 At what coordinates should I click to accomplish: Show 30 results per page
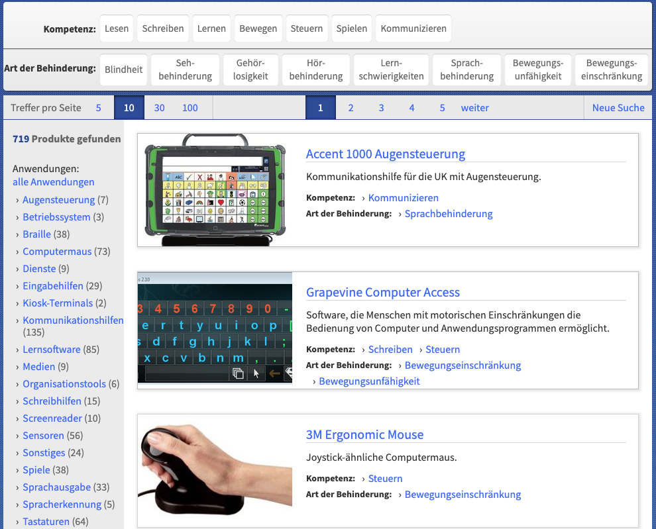point(160,108)
